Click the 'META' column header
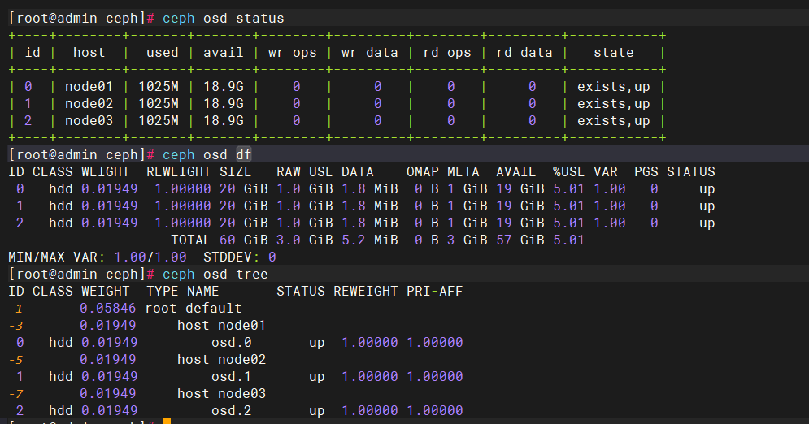The image size is (809, 424). (463, 171)
